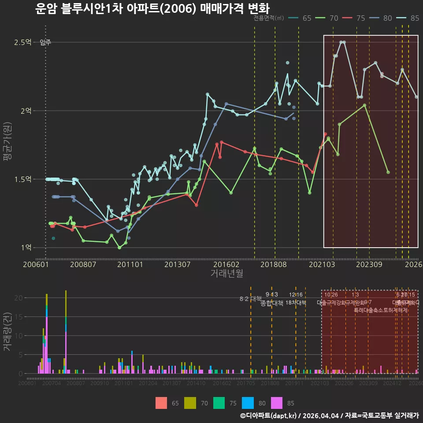Click the 65 salmon legend swatch
423x423 pixels.
click(x=161, y=403)
